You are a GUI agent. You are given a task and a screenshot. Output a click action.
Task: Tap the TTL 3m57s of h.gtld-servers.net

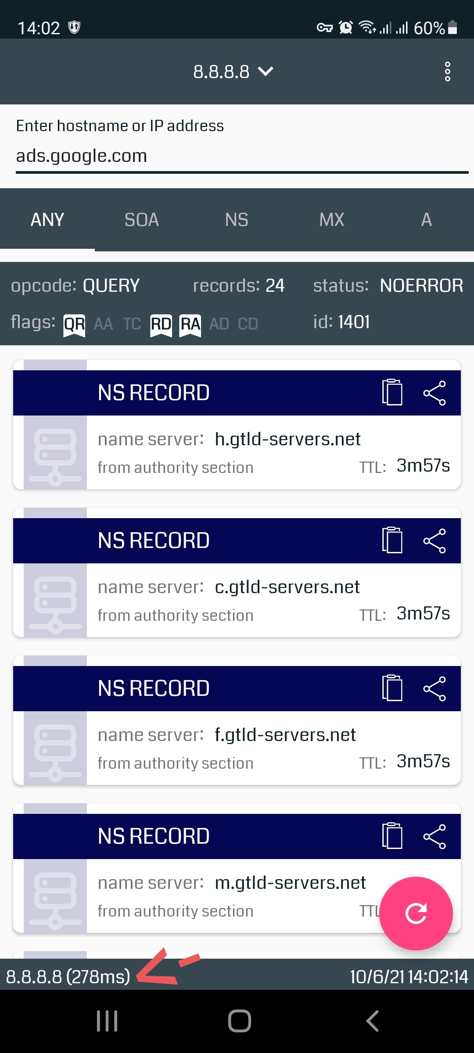click(423, 466)
